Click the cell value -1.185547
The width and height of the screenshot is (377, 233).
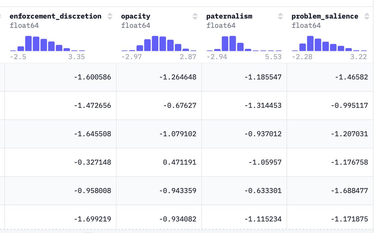(x=263, y=77)
